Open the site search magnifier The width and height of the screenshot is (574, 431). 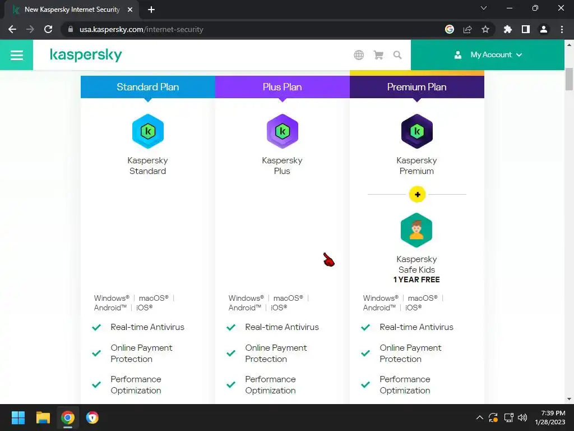(x=397, y=55)
